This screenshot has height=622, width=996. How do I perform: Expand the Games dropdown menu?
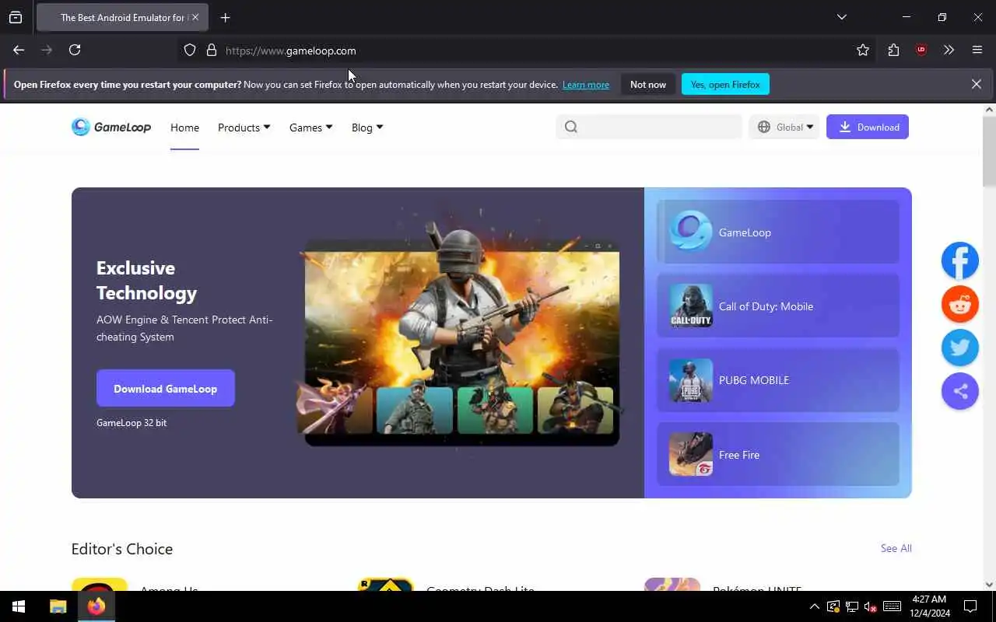311,127
